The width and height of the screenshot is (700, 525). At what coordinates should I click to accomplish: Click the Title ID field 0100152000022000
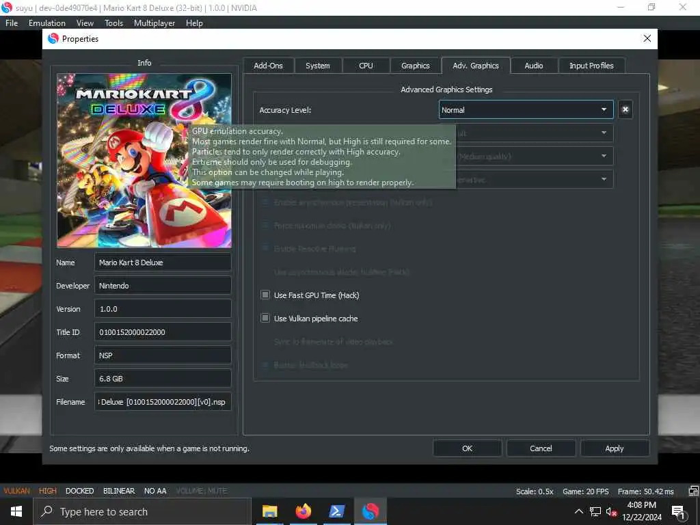click(x=163, y=332)
